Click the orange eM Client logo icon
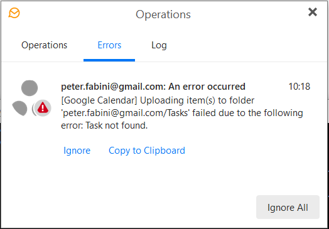The height and width of the screenshot is (229, 329). pyautogui.click(x=14, y=13)
